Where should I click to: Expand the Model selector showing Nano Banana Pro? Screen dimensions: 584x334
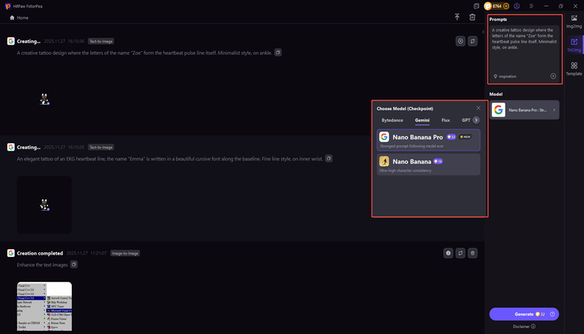pyautogui.click(x=524, y=110)
